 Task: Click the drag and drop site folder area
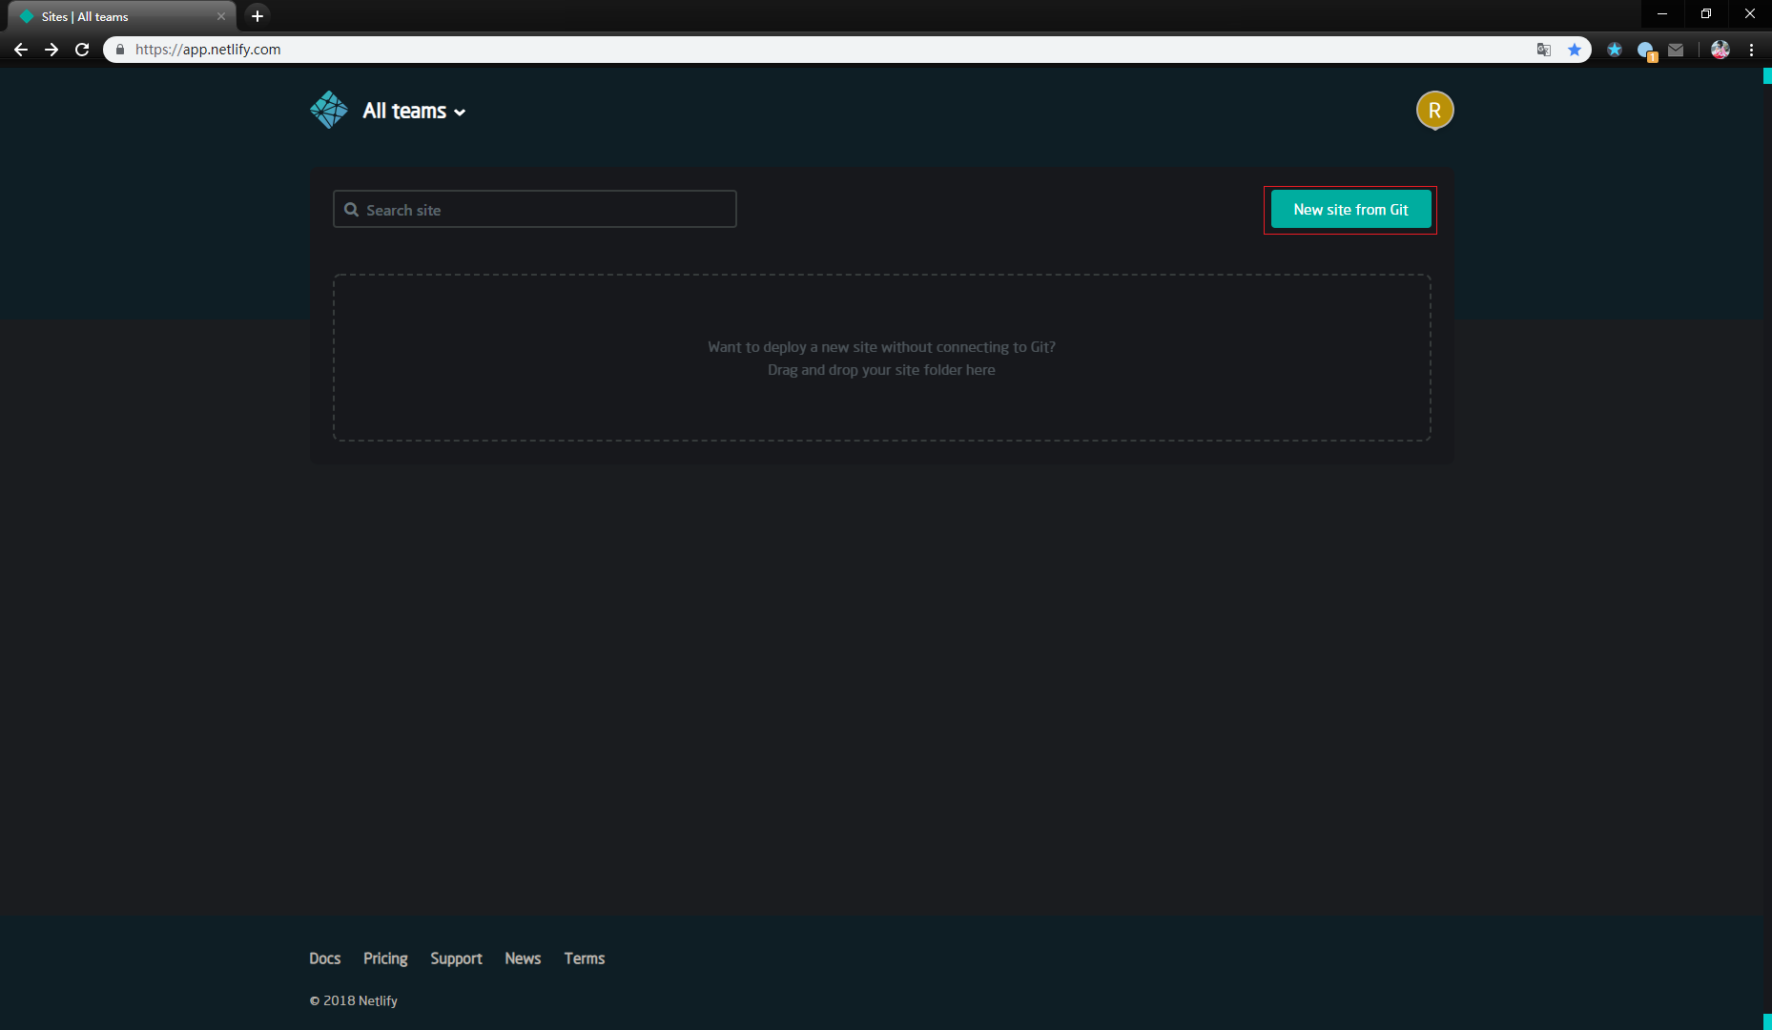881,358
